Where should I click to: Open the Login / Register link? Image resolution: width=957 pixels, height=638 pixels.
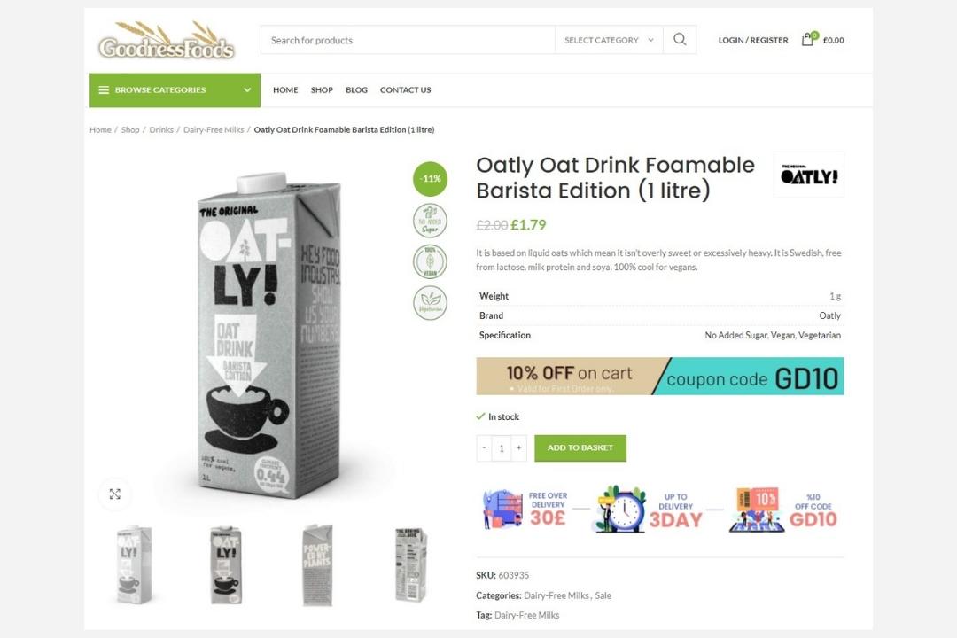[752, 40]
